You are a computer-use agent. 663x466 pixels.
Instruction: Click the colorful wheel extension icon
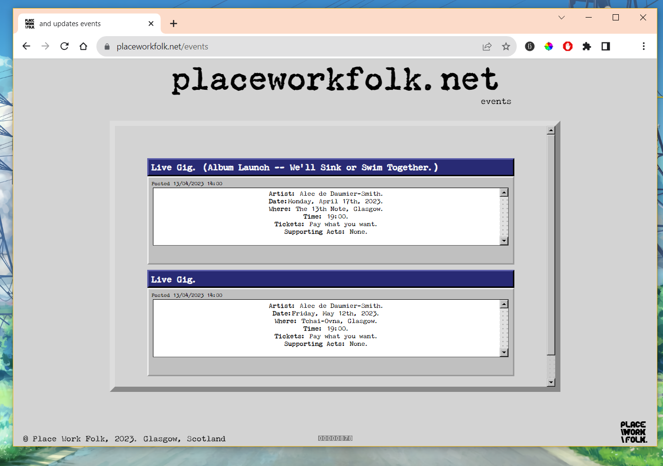[549, 46]
